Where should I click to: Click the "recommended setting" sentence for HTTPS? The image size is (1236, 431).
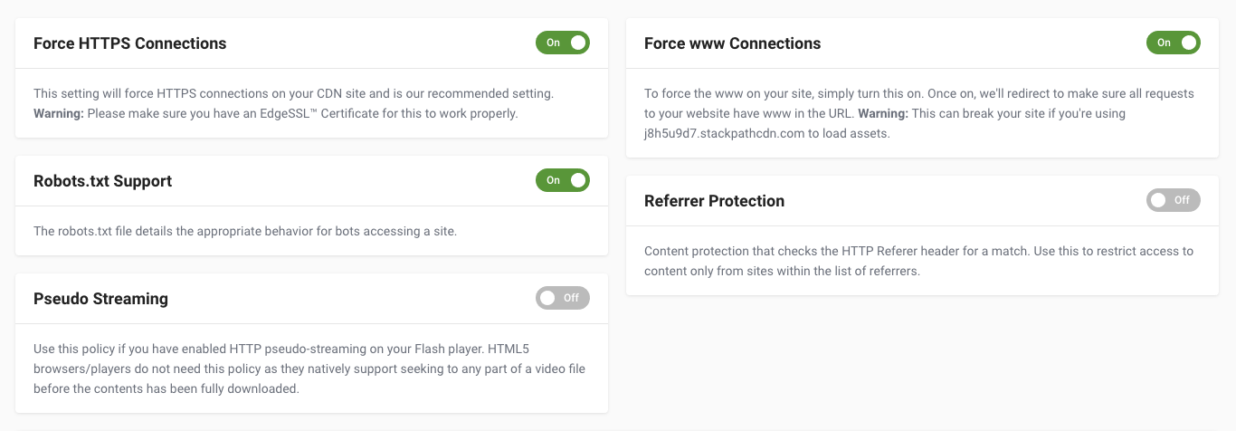point(293,94)
